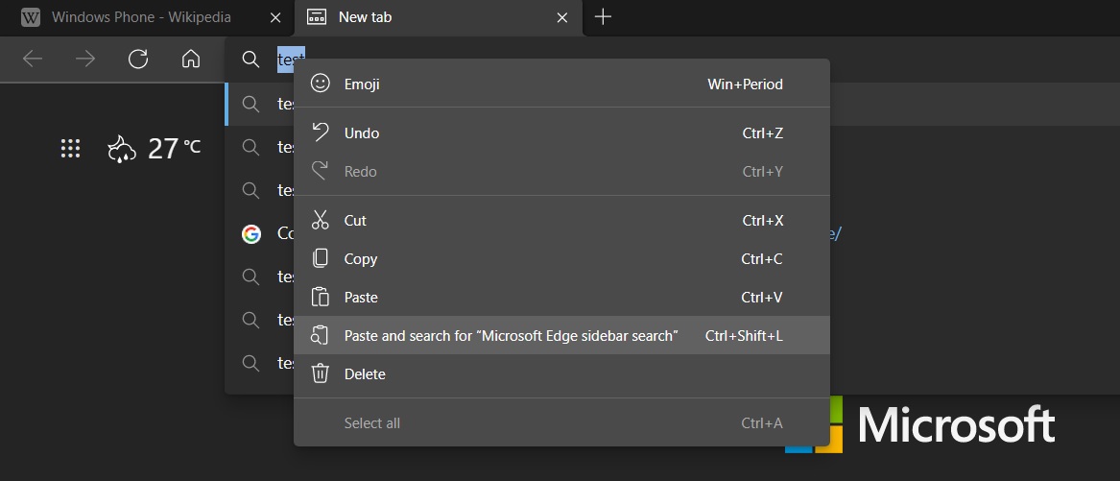Image resolution: width=1120 pixels, height=481 pixels.
Task: Click the browser back arrow button
Action: click(33, 60)
